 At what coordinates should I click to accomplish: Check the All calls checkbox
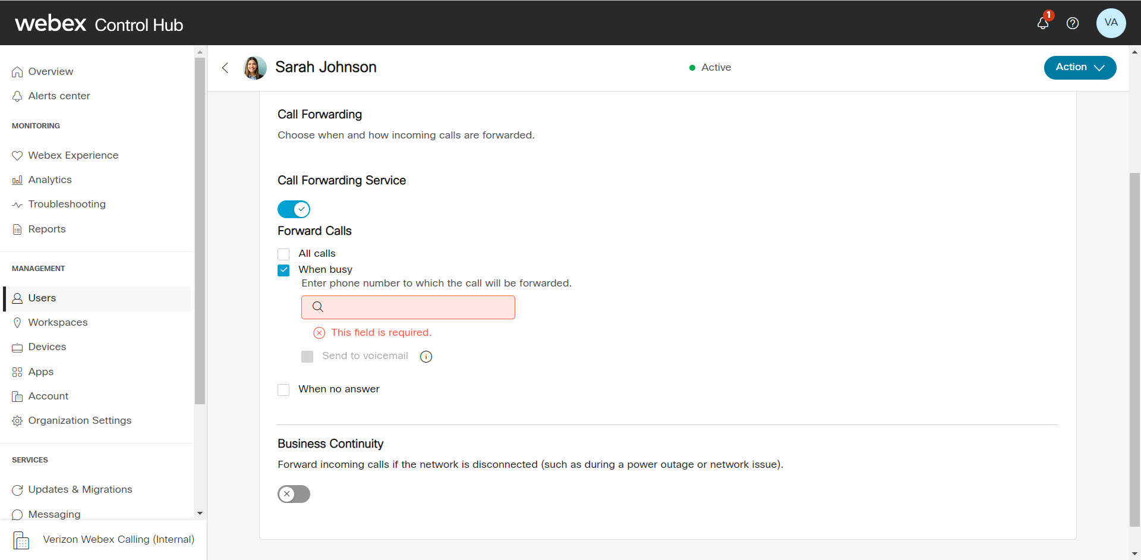pyautogui.click(x=283, y=254)
